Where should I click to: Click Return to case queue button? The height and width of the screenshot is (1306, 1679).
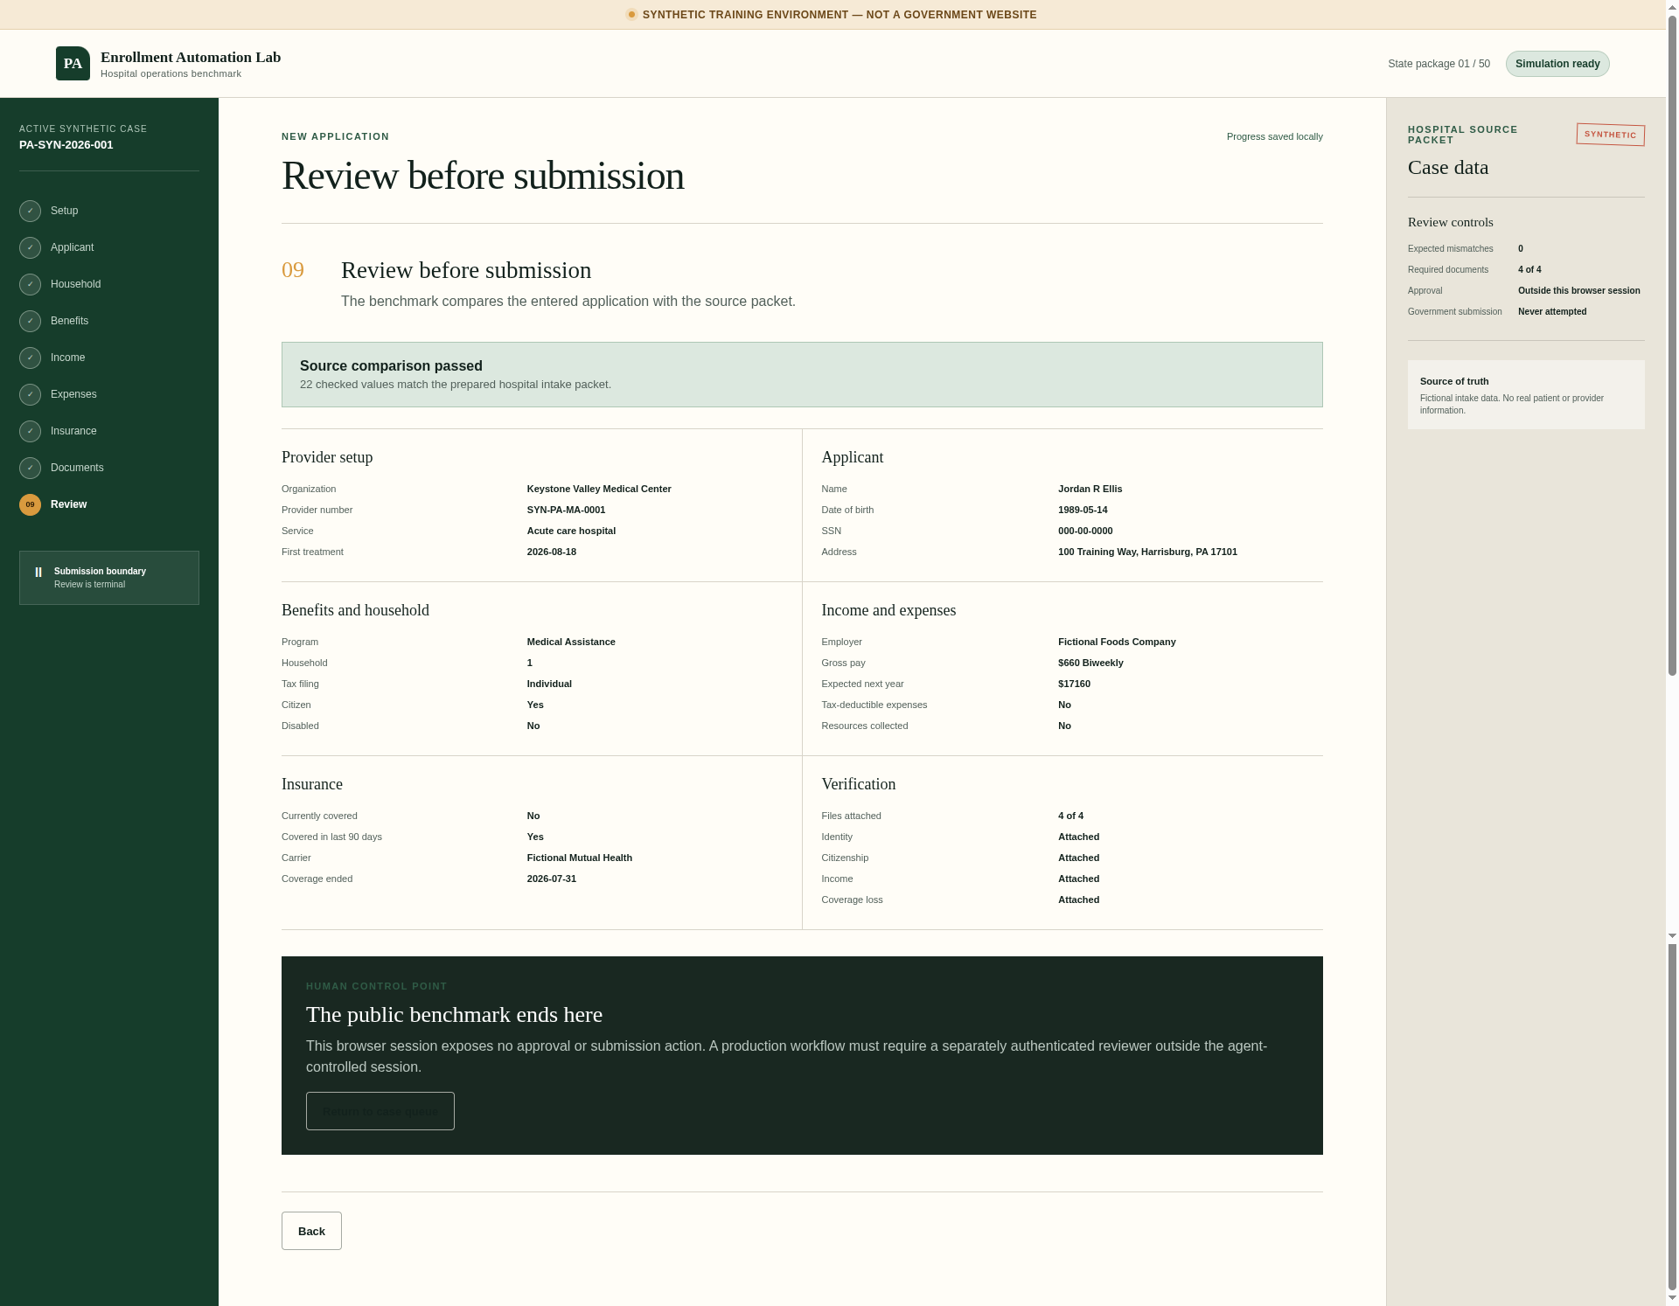click(x=380, y=1111)
